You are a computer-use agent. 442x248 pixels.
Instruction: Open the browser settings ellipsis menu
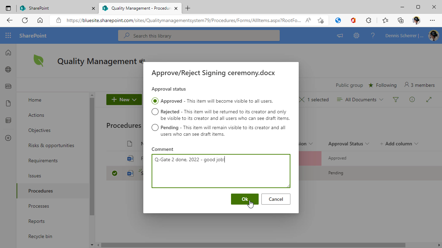432,20
